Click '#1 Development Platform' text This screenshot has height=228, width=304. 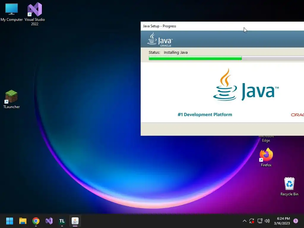pyautogui.click(x=205, y=115)
